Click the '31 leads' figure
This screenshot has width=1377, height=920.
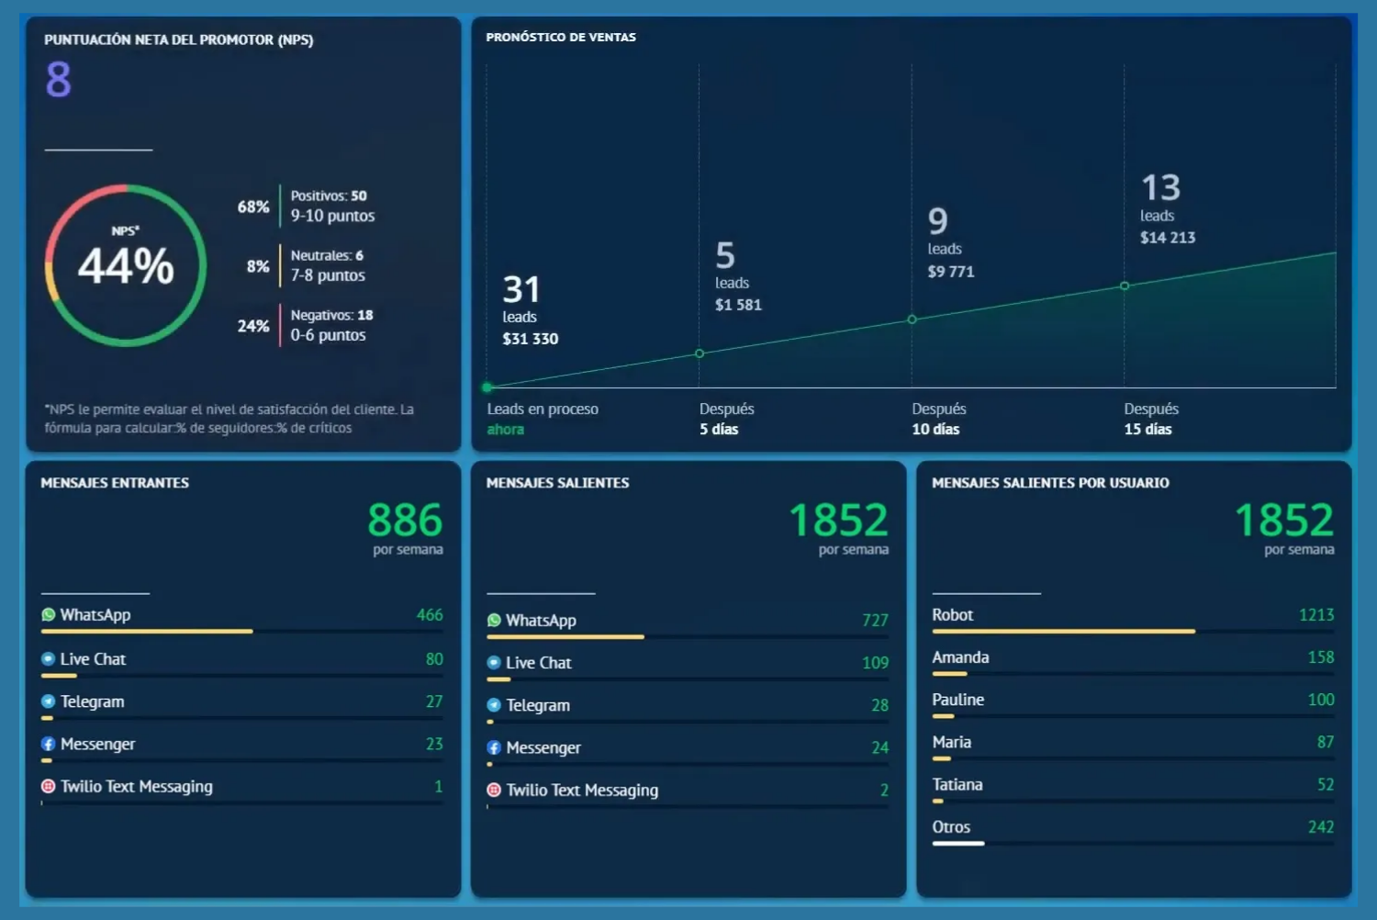click(x=521, y=299)
